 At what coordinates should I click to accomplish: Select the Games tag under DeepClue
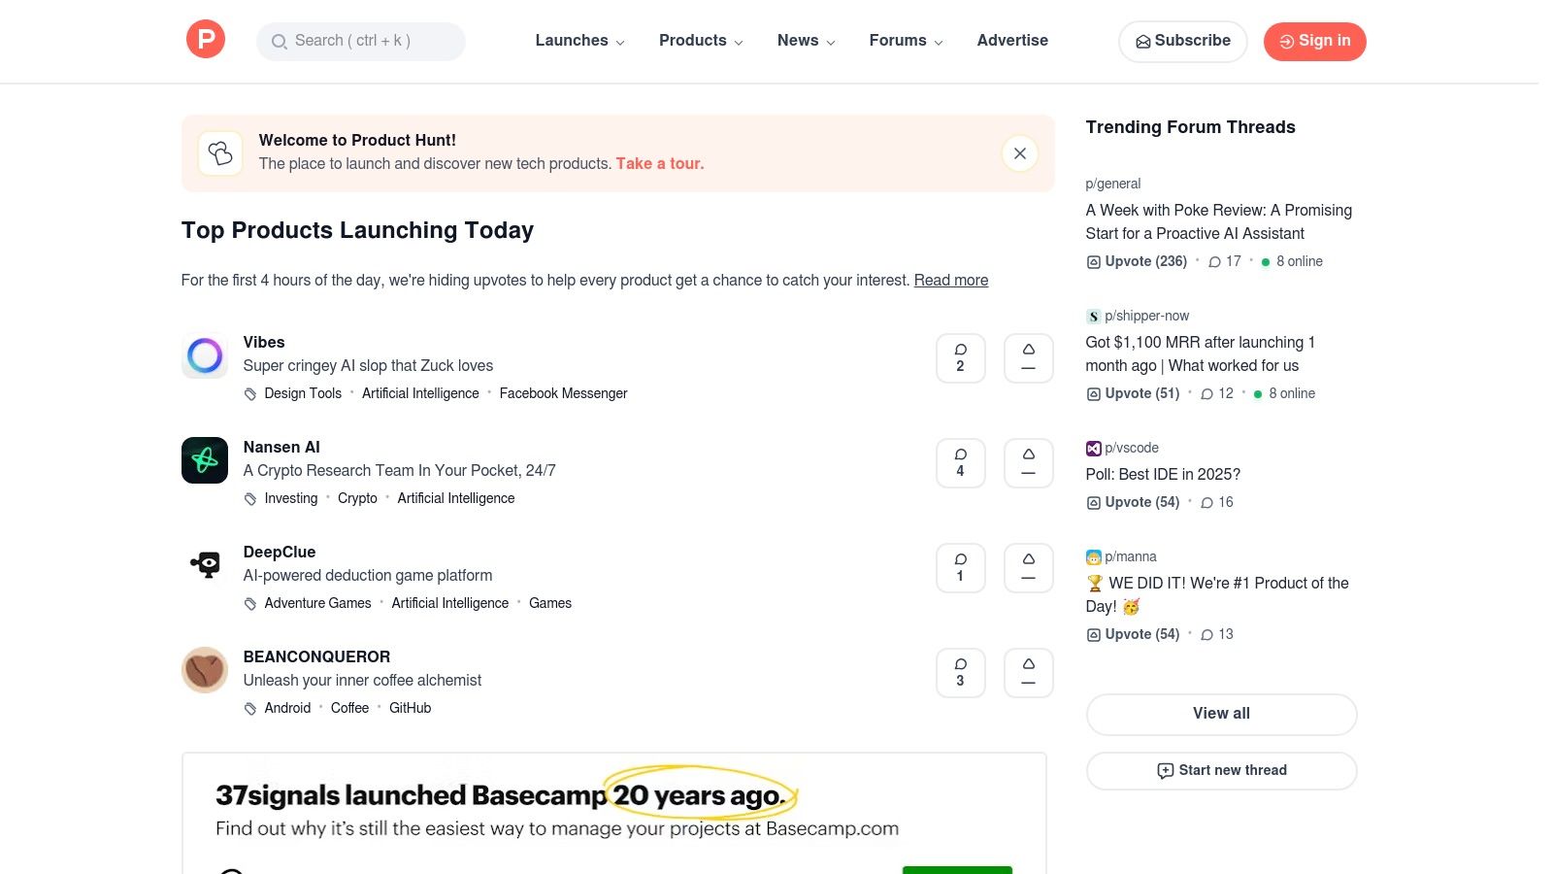pyautogui.click(x=550, y=603)
